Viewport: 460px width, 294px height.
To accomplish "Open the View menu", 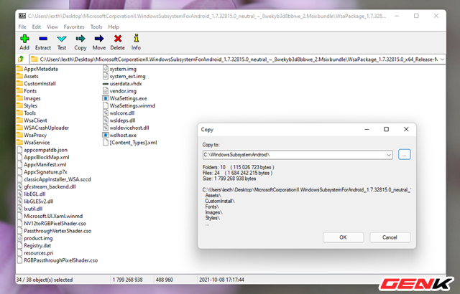I will [52, 27].
